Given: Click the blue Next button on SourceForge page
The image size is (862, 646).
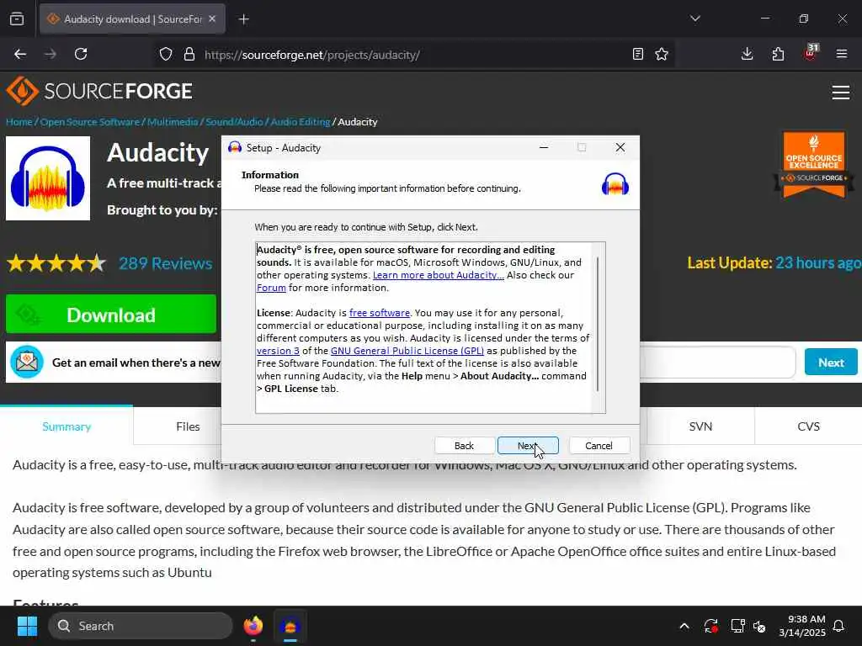Looking at the screenshot, I should tap(831, 362).
